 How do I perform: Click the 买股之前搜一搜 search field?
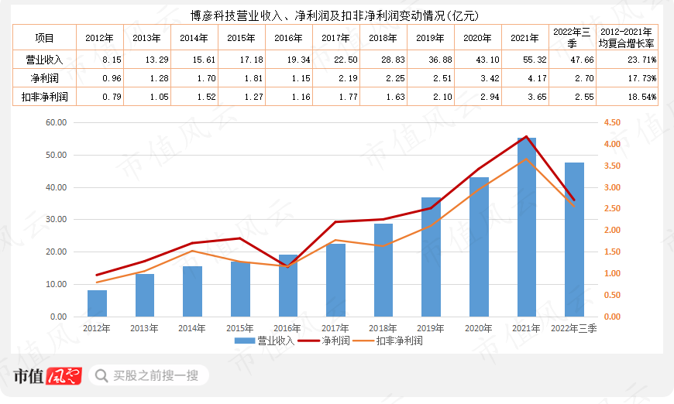(149, 375)
